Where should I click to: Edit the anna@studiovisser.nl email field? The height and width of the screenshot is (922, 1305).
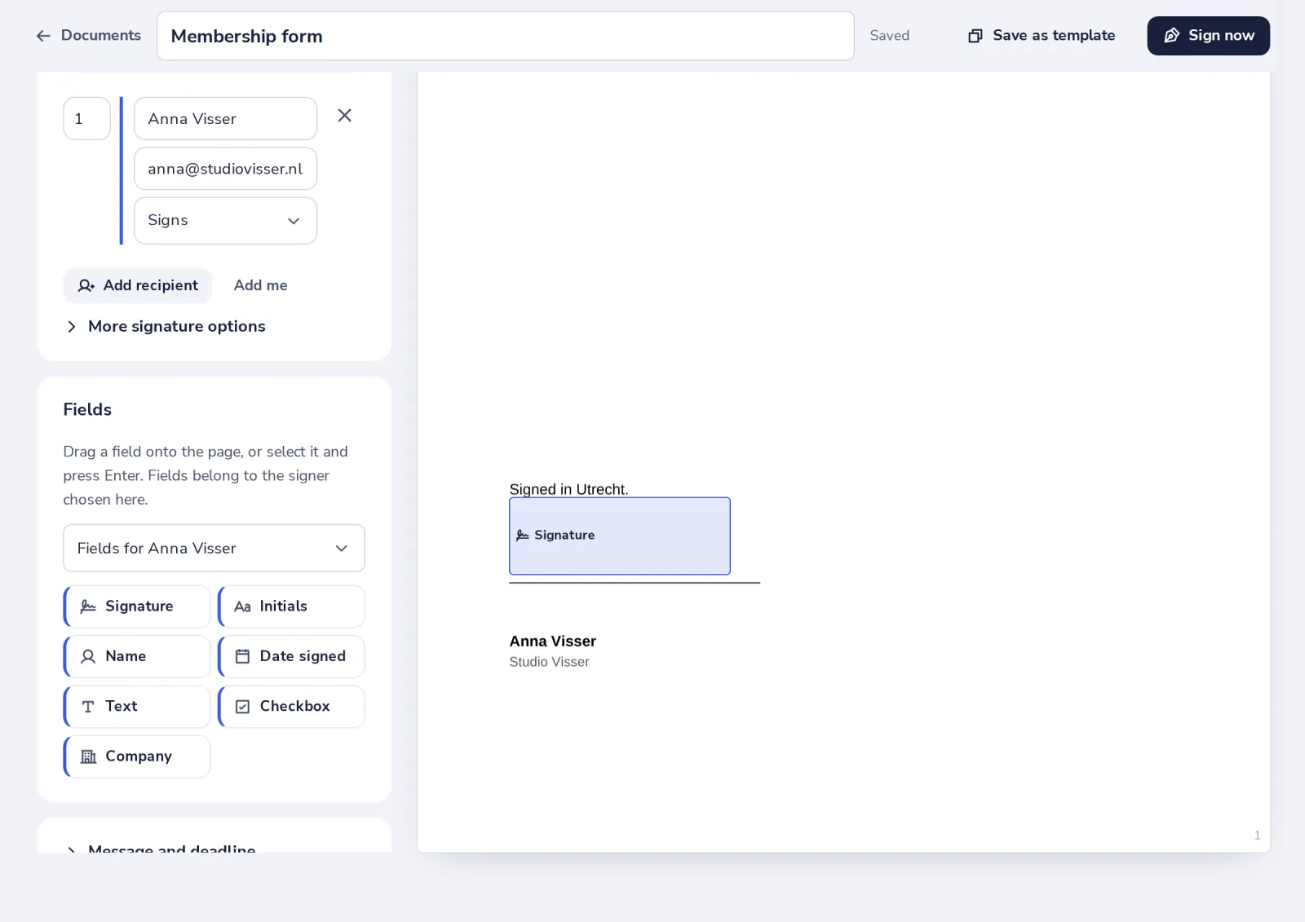(225, 169)
